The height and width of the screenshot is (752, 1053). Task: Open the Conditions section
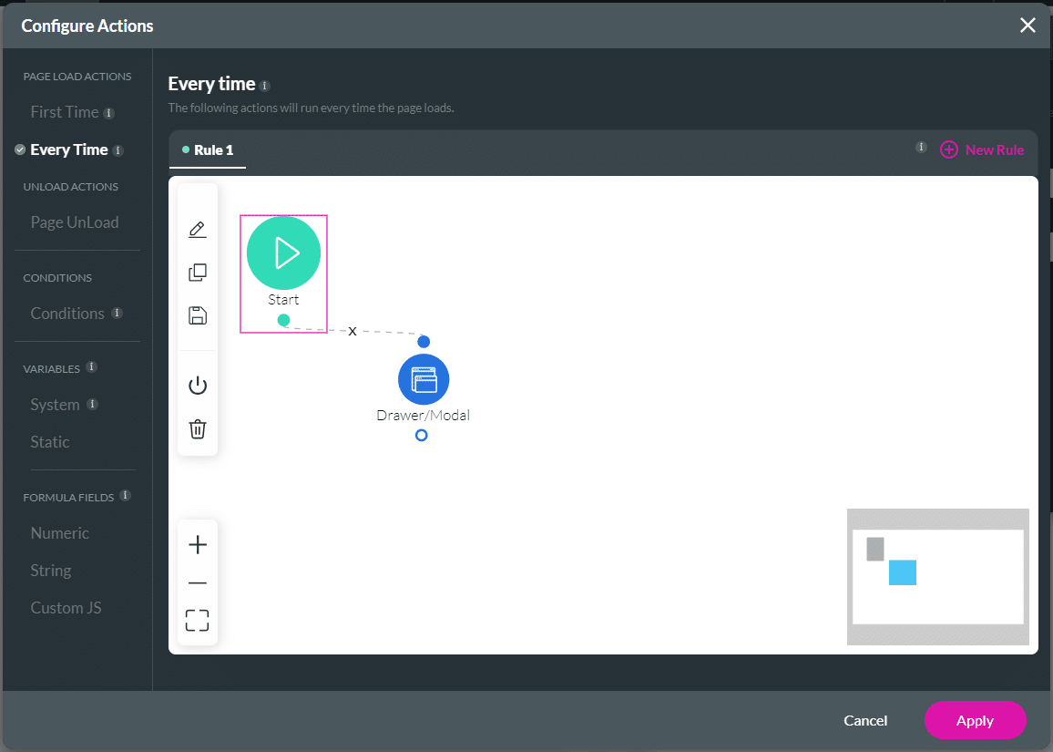68,313
